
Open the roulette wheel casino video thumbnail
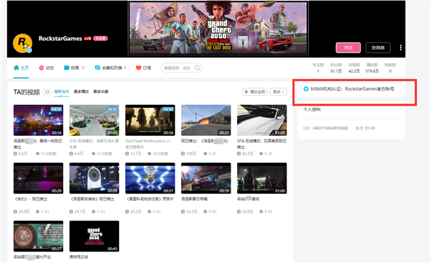pos(38,236)
